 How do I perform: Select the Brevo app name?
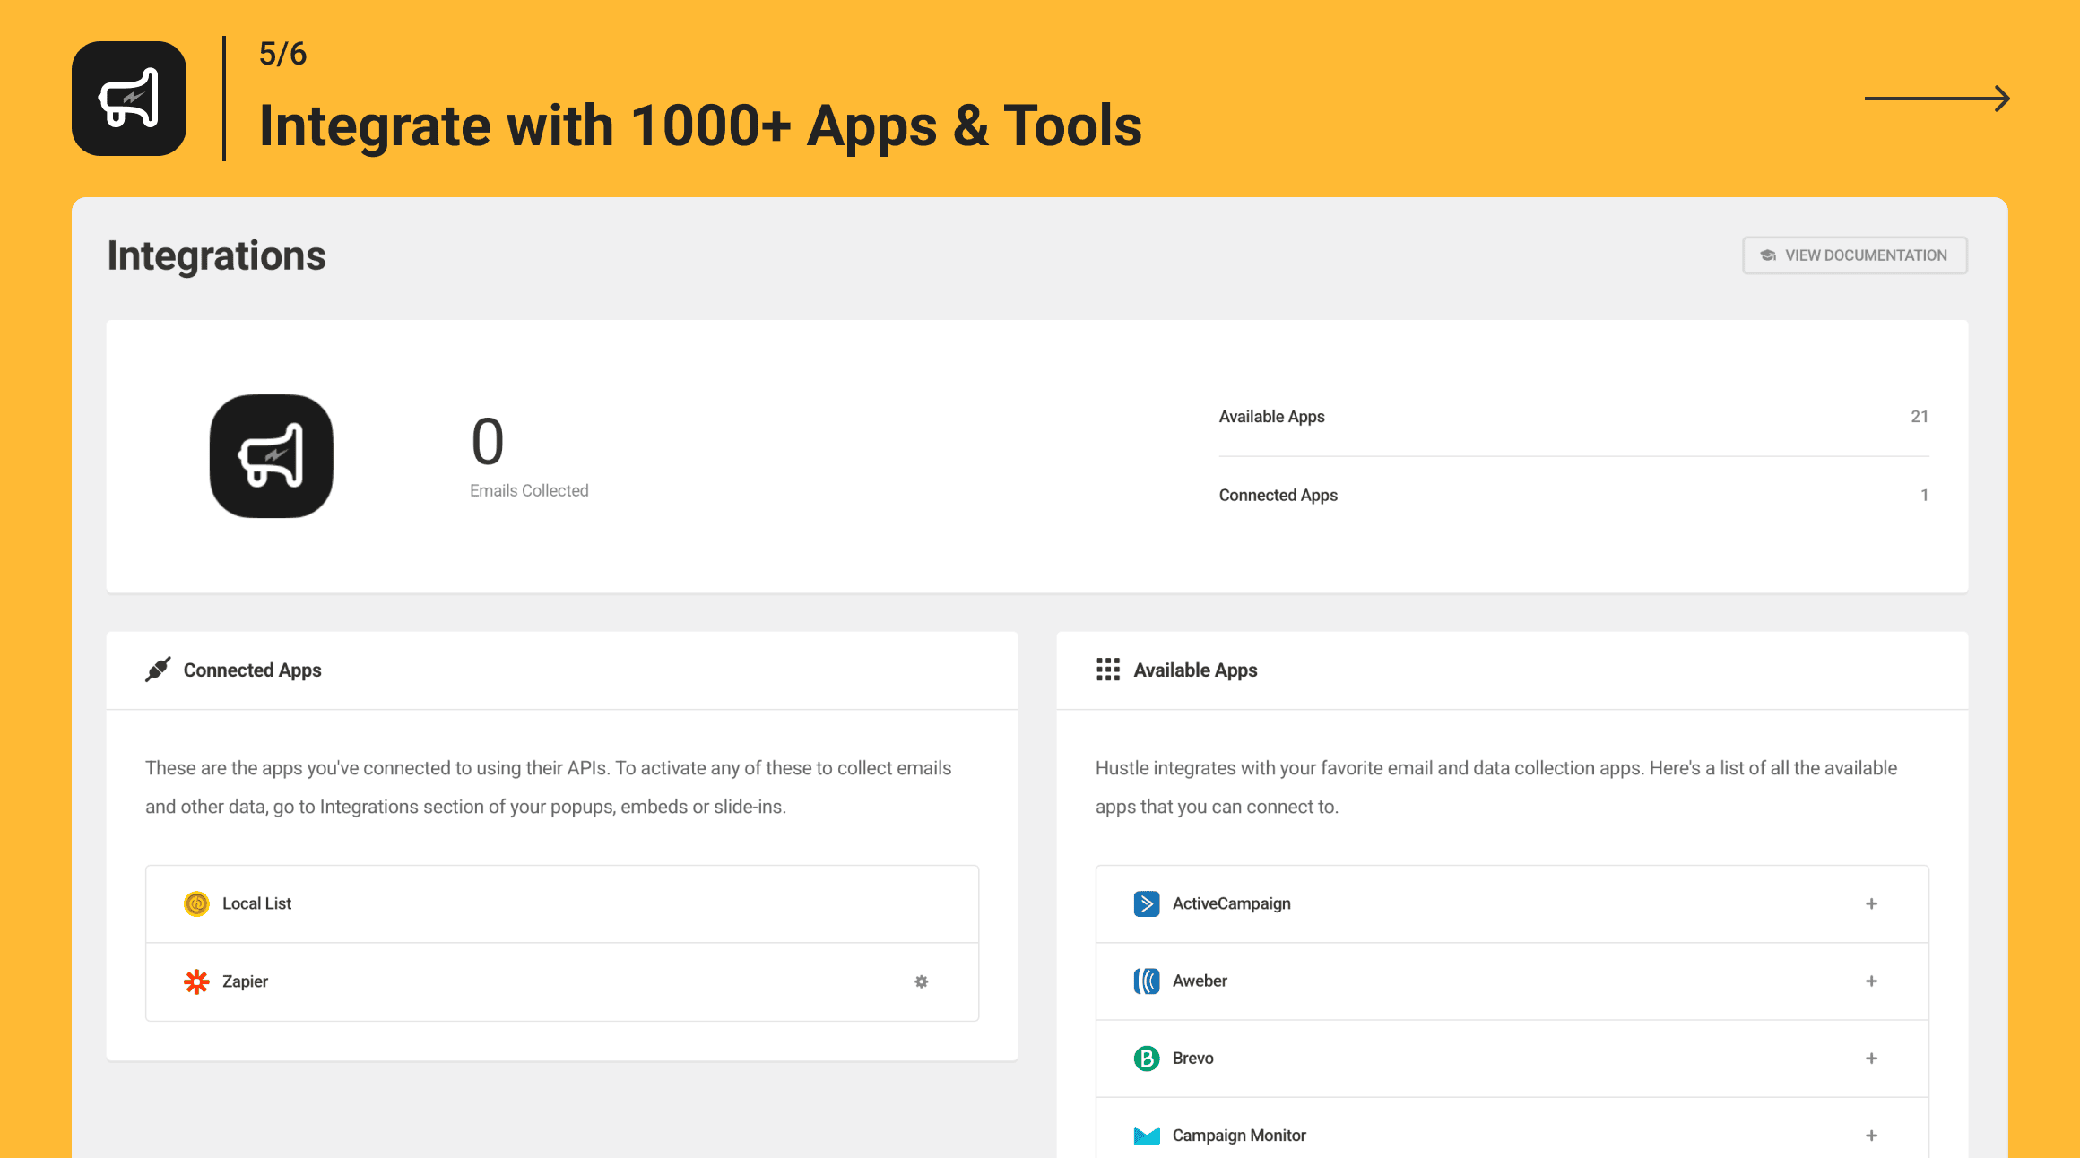point(1192,1058)
